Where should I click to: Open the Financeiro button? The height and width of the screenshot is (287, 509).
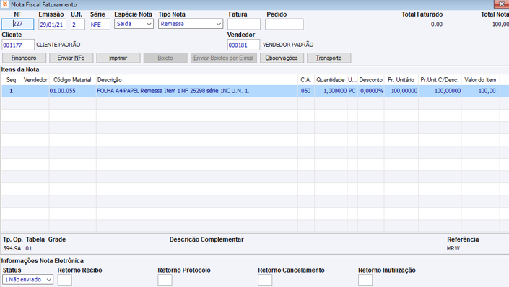click(x=24, y=58)
